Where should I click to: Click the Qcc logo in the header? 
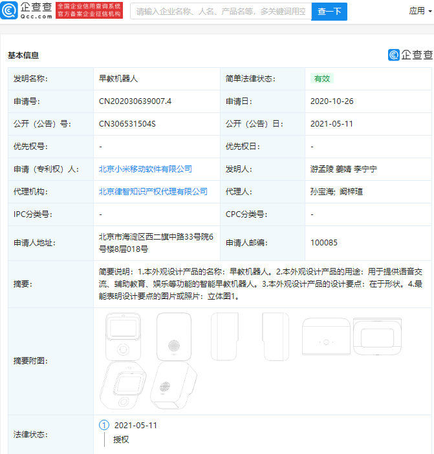coord(27,11)
